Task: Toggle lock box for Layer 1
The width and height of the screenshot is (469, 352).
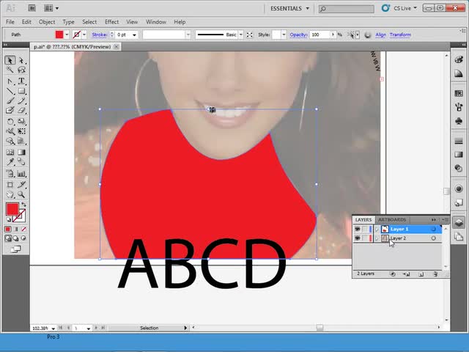Action: [x=365, y=230]
